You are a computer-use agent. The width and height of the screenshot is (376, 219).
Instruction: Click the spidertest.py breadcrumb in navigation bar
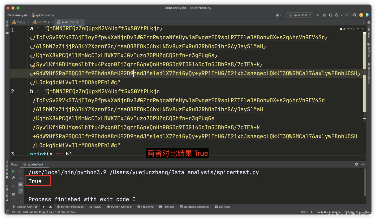pyautogui.click(x=43, y=15)
